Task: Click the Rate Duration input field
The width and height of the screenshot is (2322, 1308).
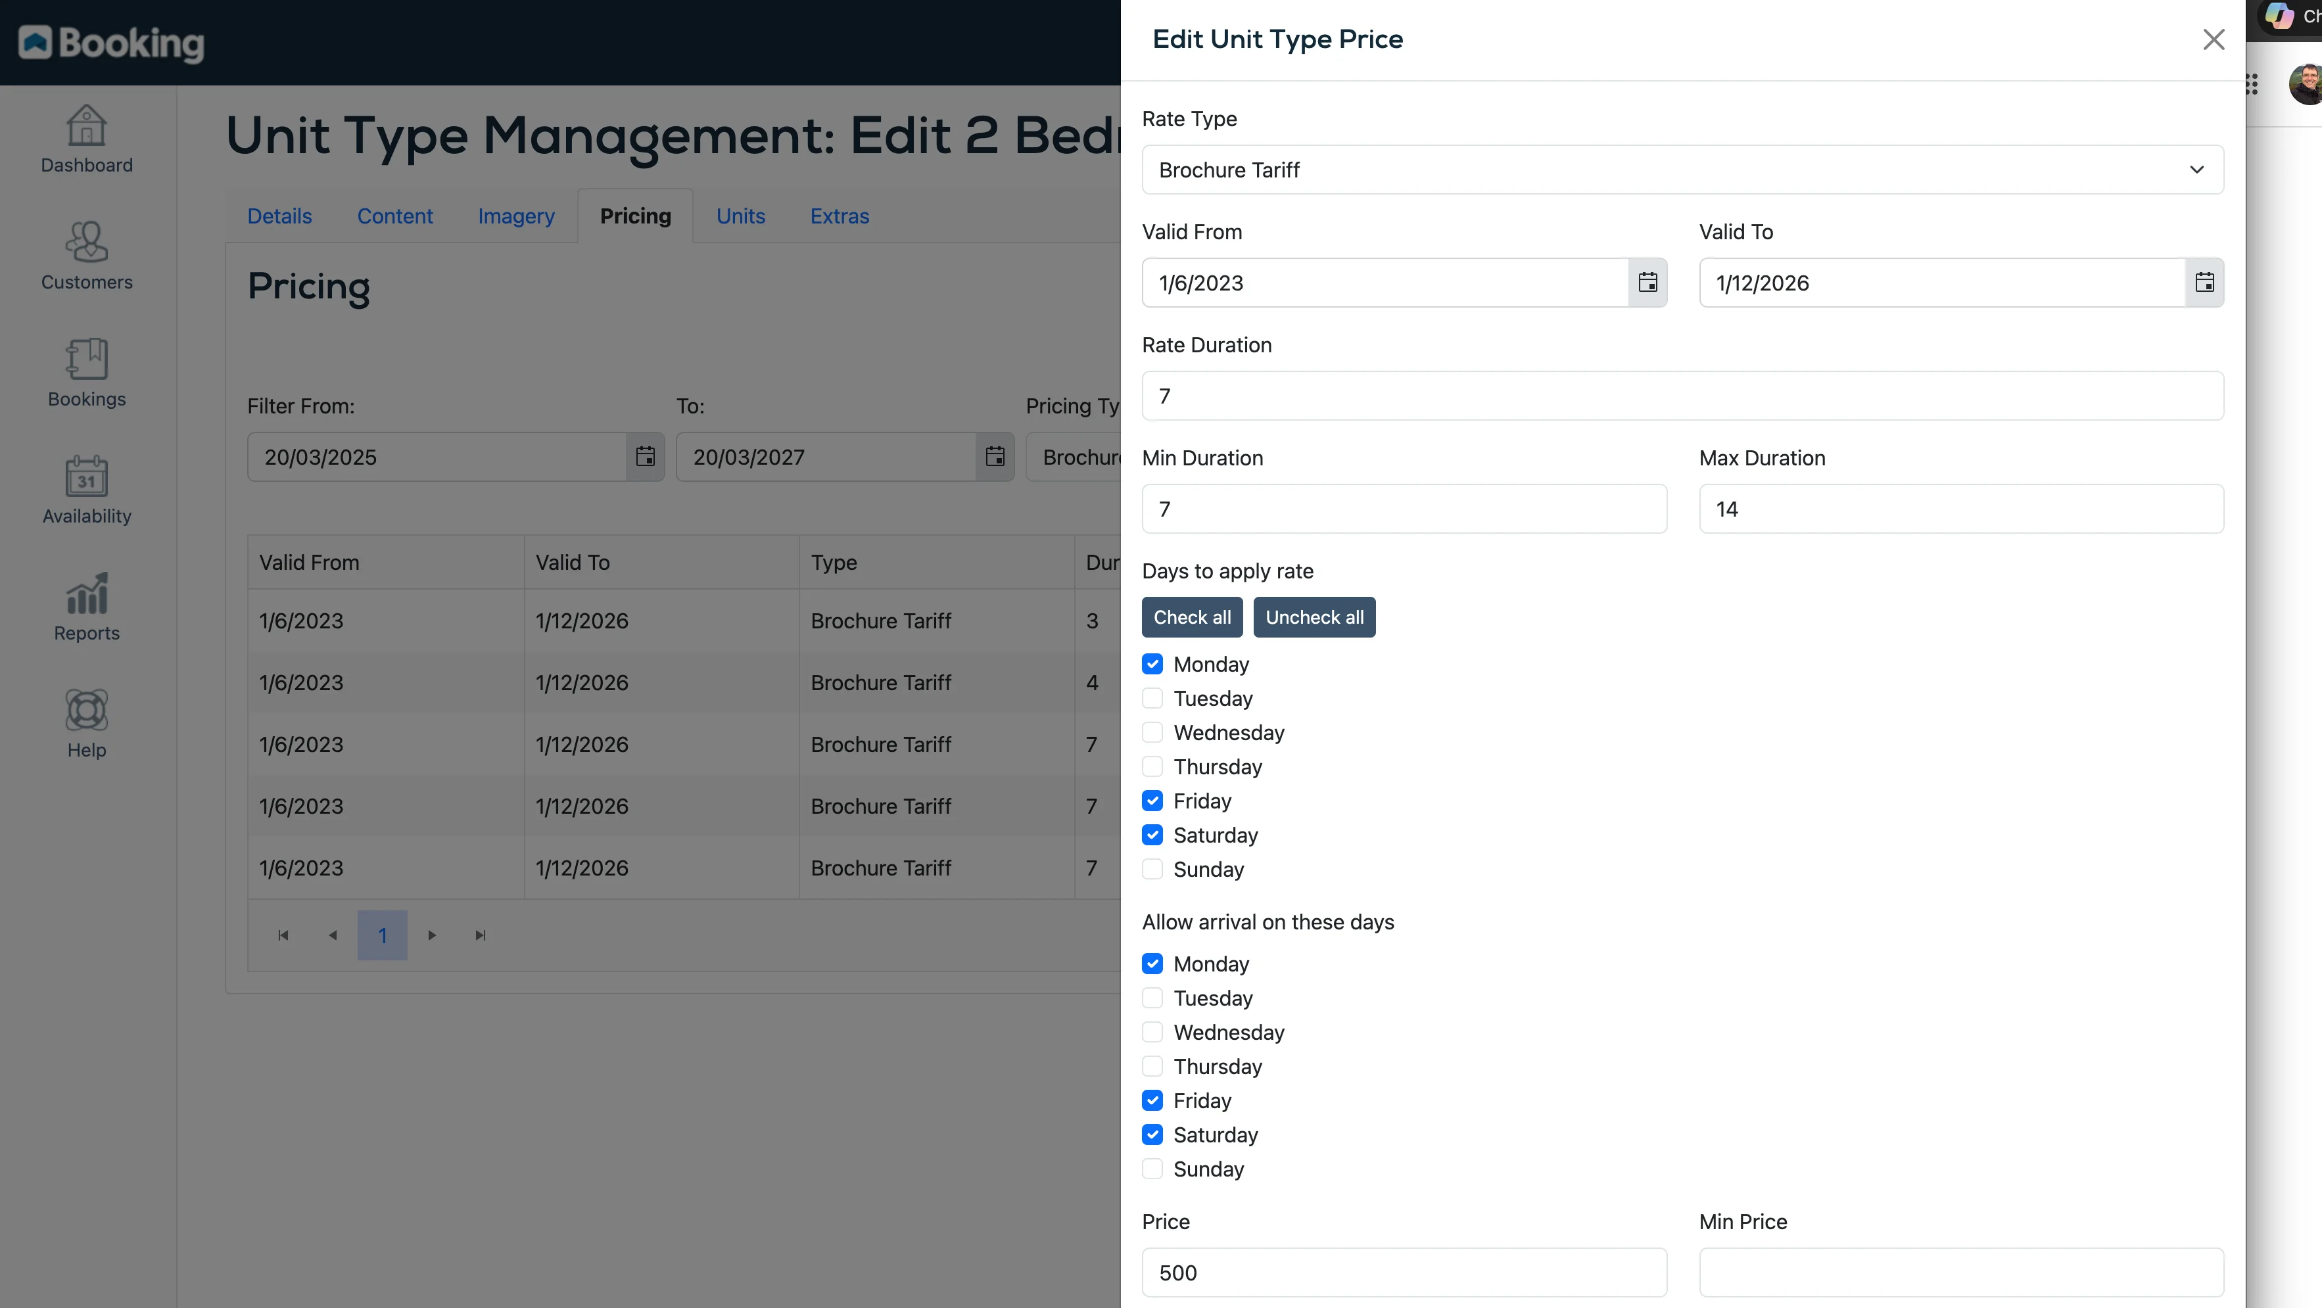Action: click(x=1682, y=396)
